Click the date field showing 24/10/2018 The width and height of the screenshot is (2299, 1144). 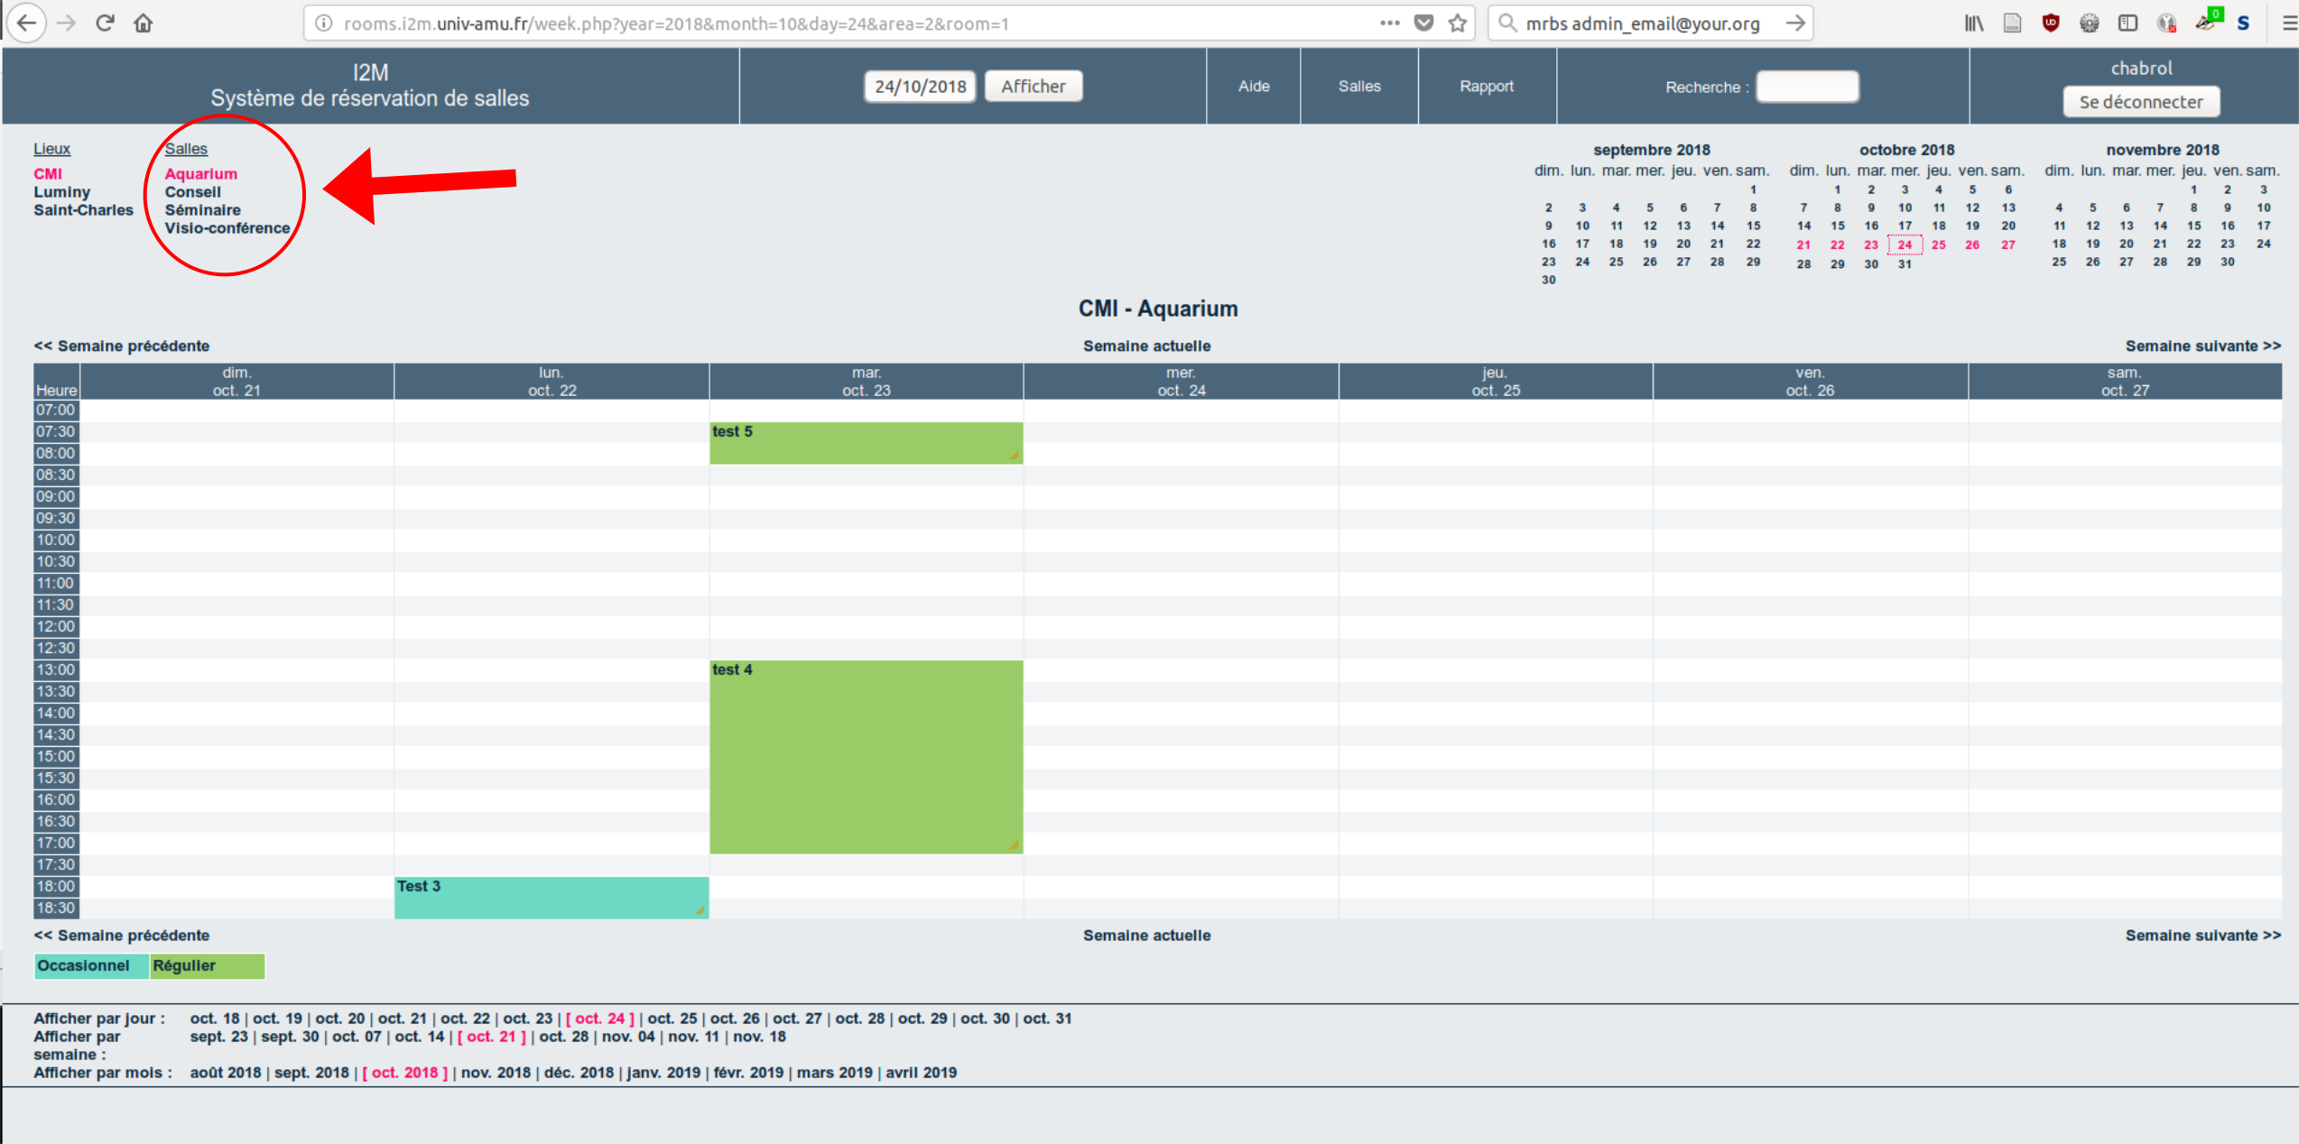click(x=920, y=87)
